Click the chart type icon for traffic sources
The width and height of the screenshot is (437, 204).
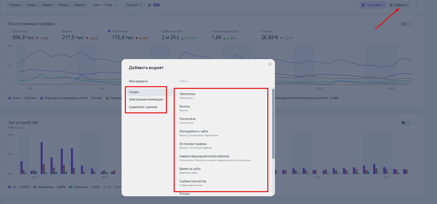click(406, 24)
